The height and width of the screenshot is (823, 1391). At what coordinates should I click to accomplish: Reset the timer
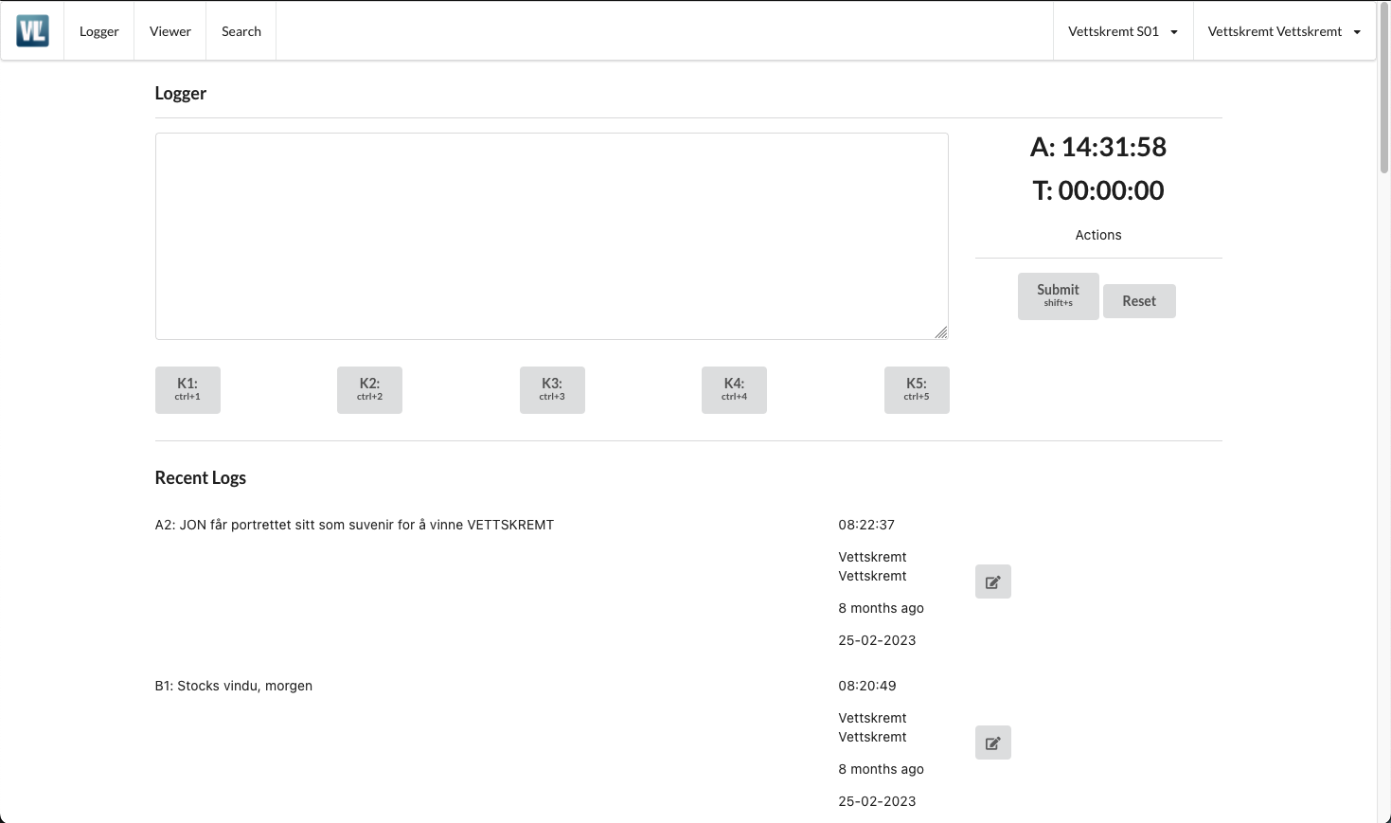(1139, 301)
